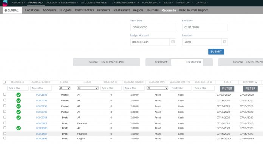Open the Ledger filter dropdown
The width and height of the screenshot is (263, 144).
pos(88,88)
